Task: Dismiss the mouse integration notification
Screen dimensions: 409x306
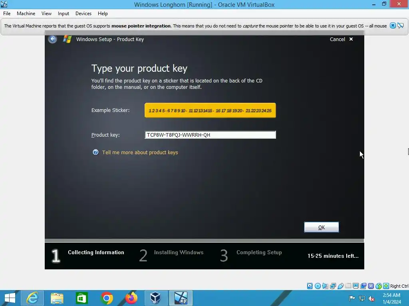Action: pyautogui.click(x=393, y=25)
